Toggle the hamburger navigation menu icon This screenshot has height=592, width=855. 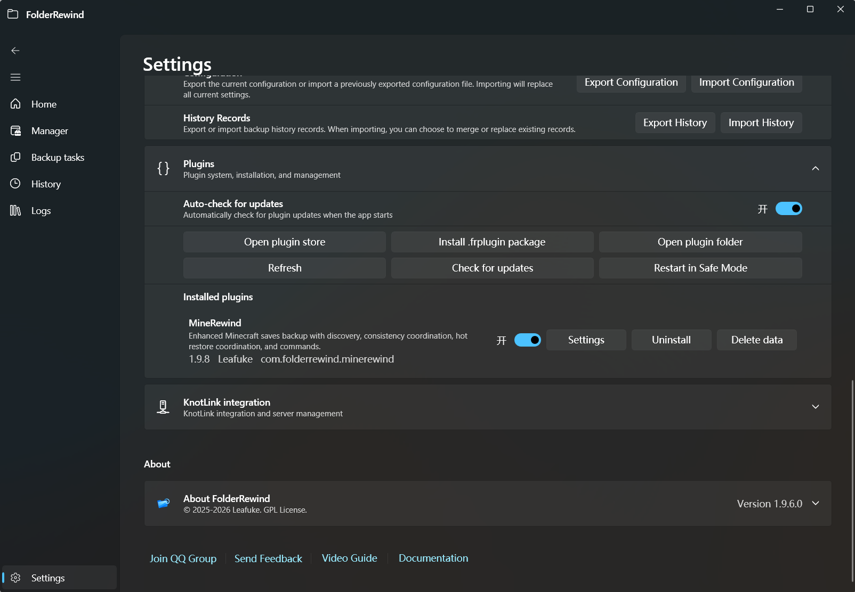[15, 77]
